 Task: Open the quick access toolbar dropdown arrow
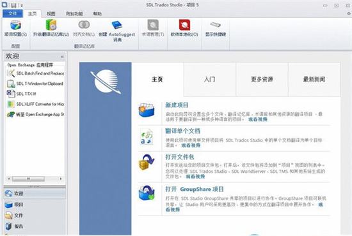click(x=22, y=6)
